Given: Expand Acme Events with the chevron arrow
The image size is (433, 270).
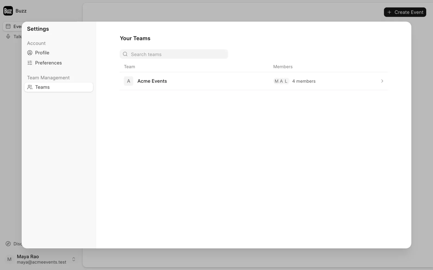Looking at the screenshot, I should [x=382, y=81].
